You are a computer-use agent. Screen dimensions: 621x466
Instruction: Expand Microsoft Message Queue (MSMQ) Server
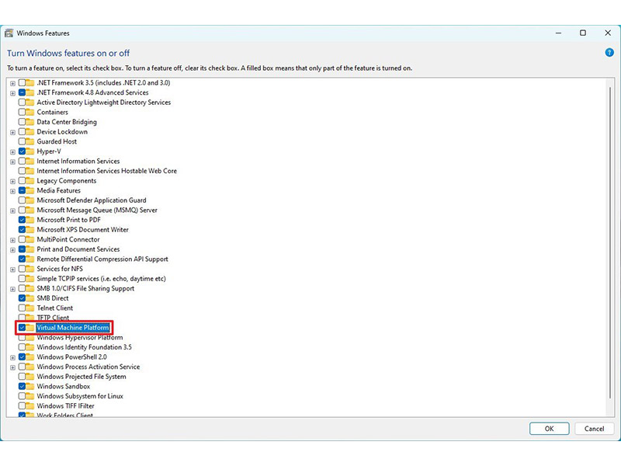(12, 210)
